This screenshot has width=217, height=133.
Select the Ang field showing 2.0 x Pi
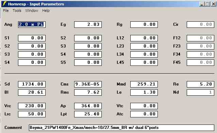32,24
